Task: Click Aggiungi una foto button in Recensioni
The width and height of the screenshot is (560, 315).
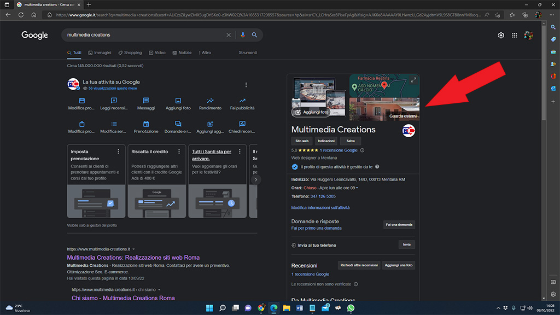Action: (399, 265)
